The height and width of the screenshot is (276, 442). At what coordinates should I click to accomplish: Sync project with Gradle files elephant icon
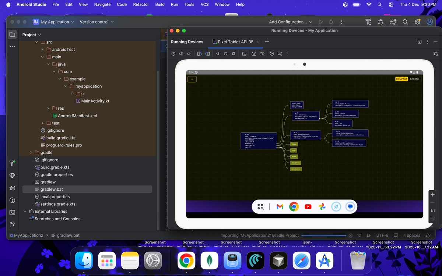click(393, 22)
